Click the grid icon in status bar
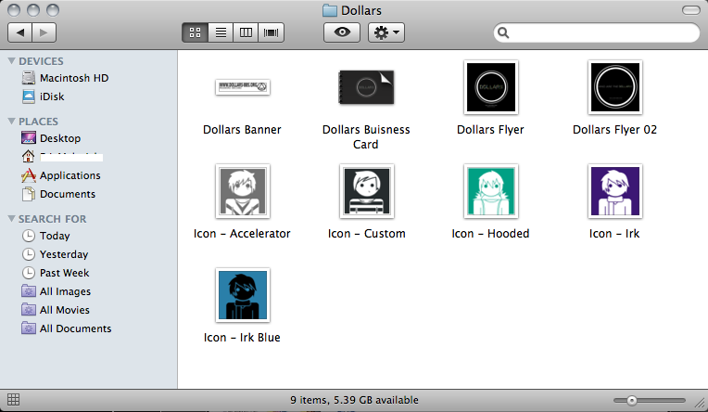 click(14, 399)
